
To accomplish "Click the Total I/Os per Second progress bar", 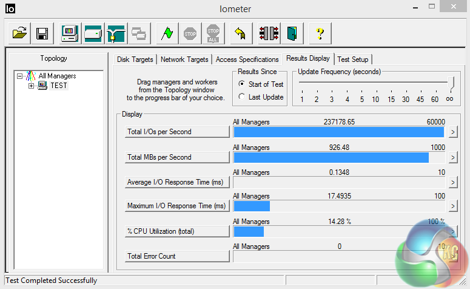I will pos(339,132).
